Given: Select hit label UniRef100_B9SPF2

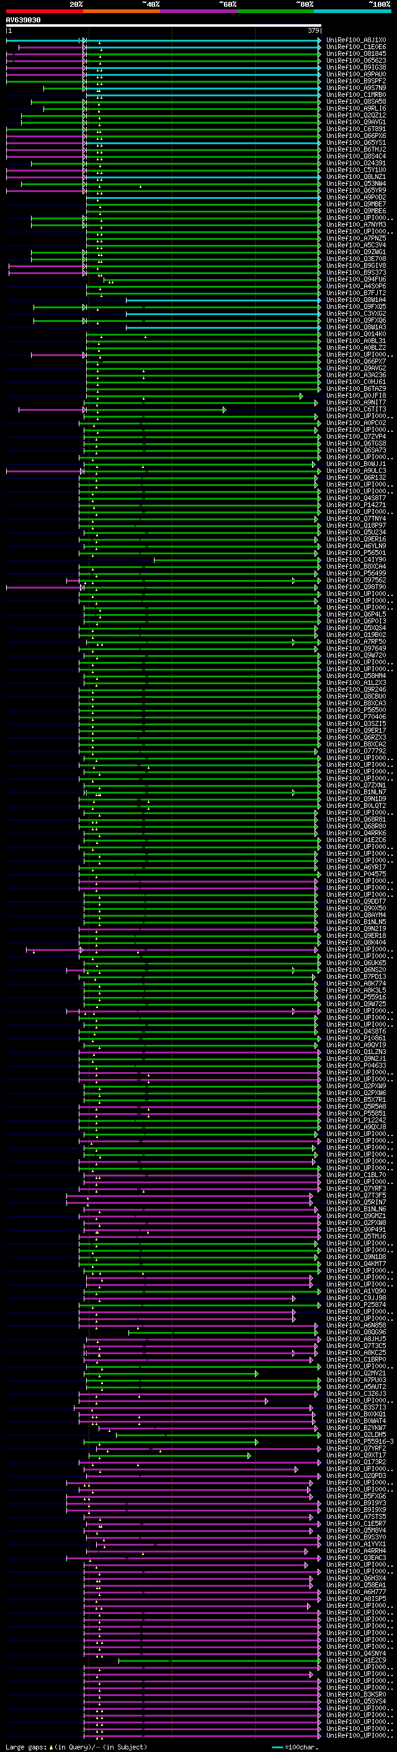Looking at the screenshot, I should tap(356, 81).
